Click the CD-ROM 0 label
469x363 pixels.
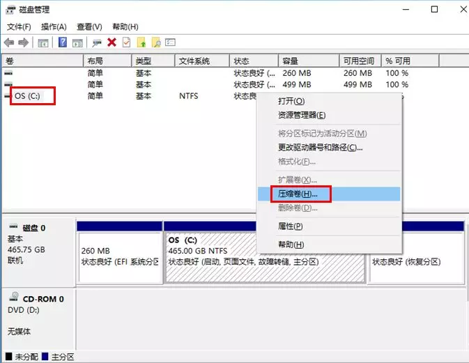click(43, 299)
